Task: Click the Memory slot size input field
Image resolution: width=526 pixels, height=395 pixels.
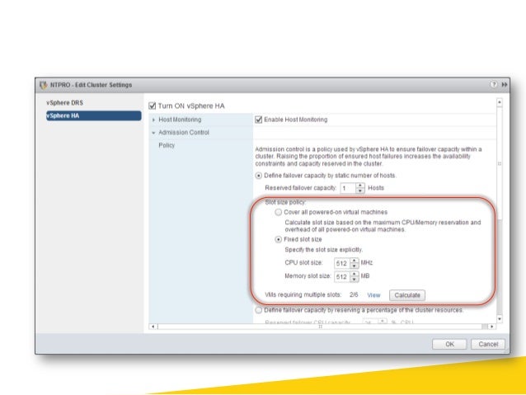Action: 342,276
